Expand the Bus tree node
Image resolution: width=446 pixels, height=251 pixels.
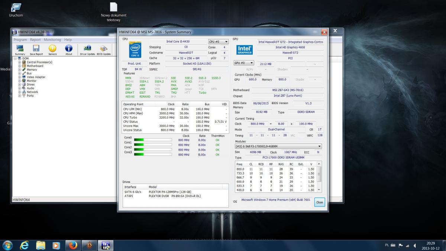pos(20,73)
